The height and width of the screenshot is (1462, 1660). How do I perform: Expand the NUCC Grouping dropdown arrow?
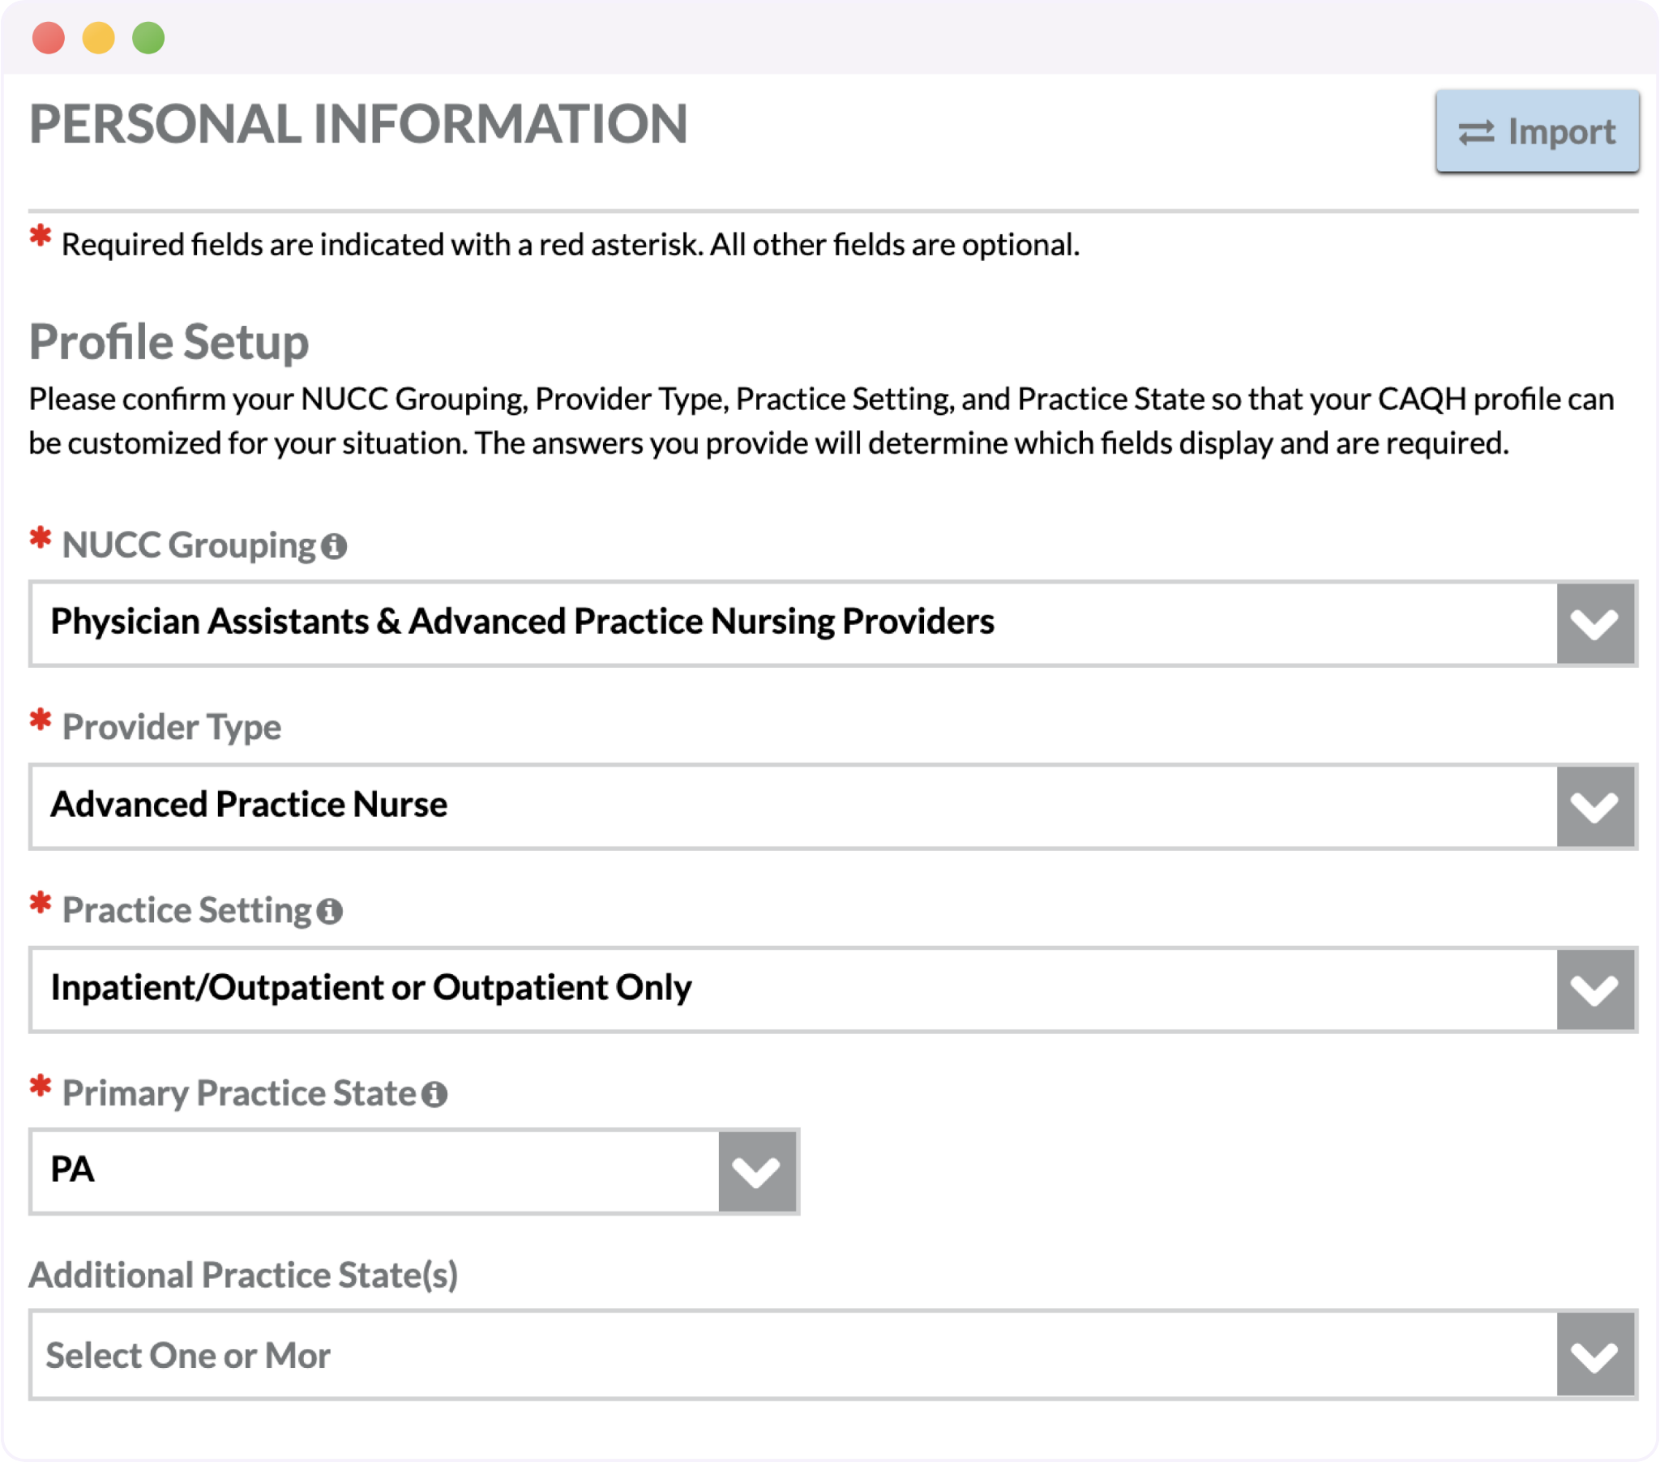click(1595, 623)
